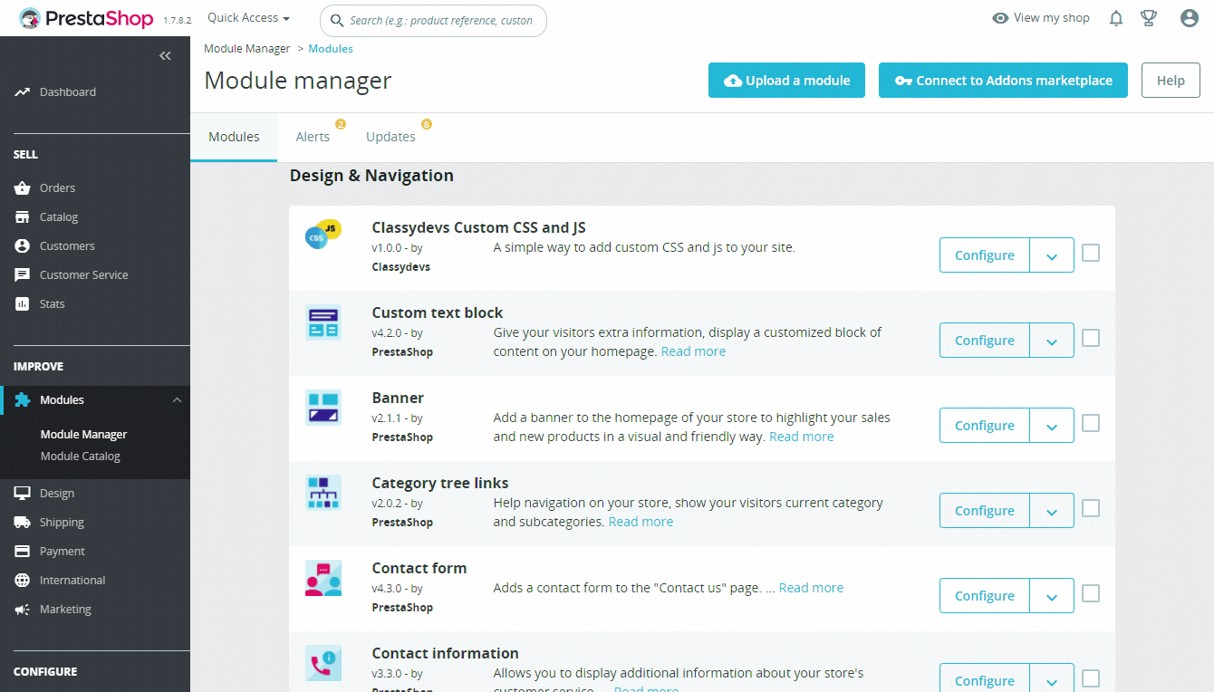Tick the Contact form module checkbox

pos(1091,593)
